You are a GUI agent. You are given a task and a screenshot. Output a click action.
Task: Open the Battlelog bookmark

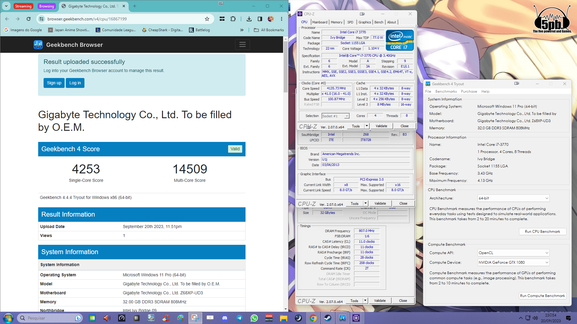[x=199, y=30]
